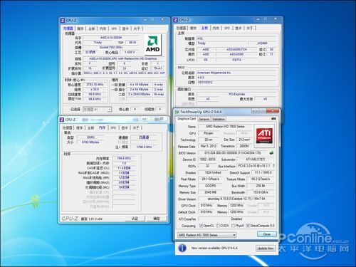Select 关于 tab in the AMD-logo CPU-Z window
Image resolution: width=356 pixels, height=267 pixels.
137,28
